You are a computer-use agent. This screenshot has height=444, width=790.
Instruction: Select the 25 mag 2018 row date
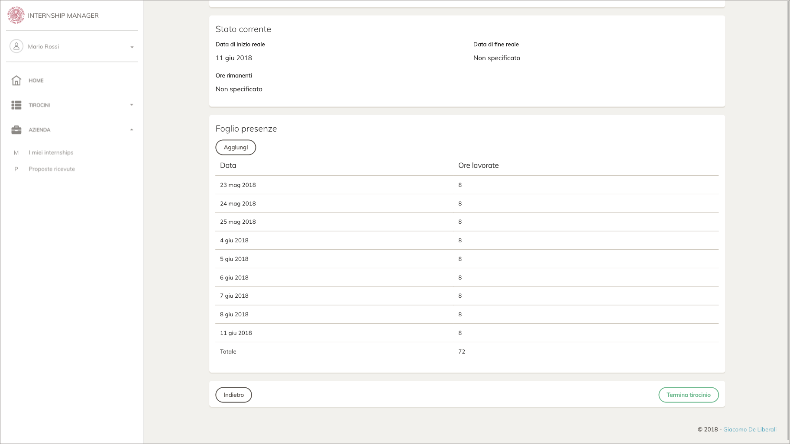[238, 222]
